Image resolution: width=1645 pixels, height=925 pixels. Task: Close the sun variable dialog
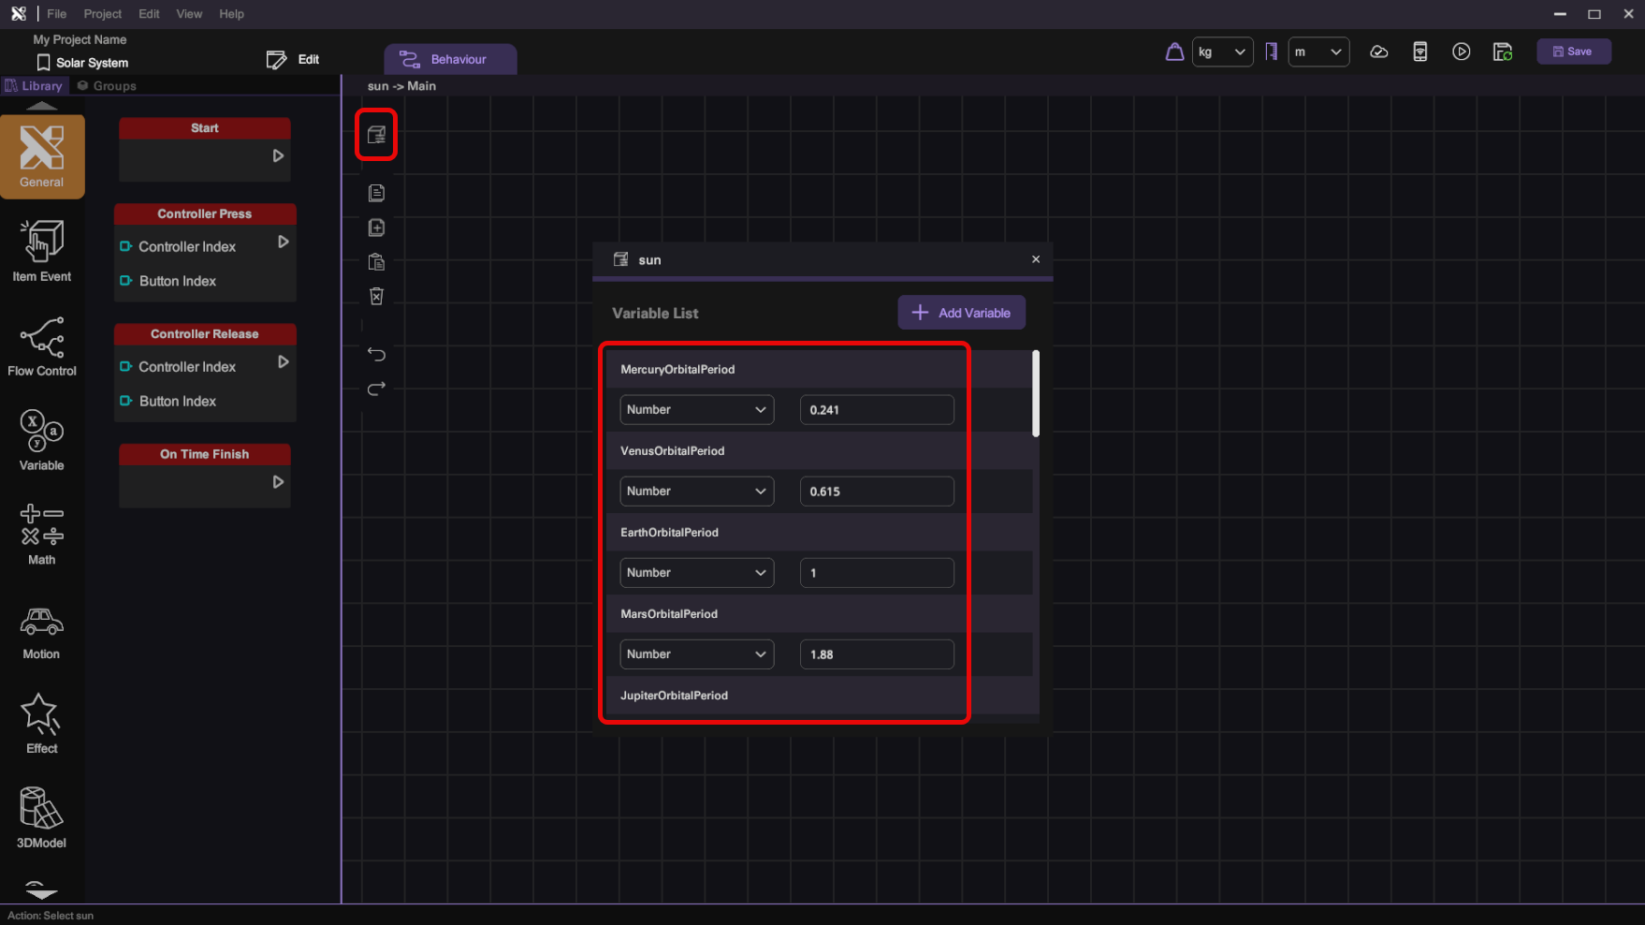(x=1036, y=259)
